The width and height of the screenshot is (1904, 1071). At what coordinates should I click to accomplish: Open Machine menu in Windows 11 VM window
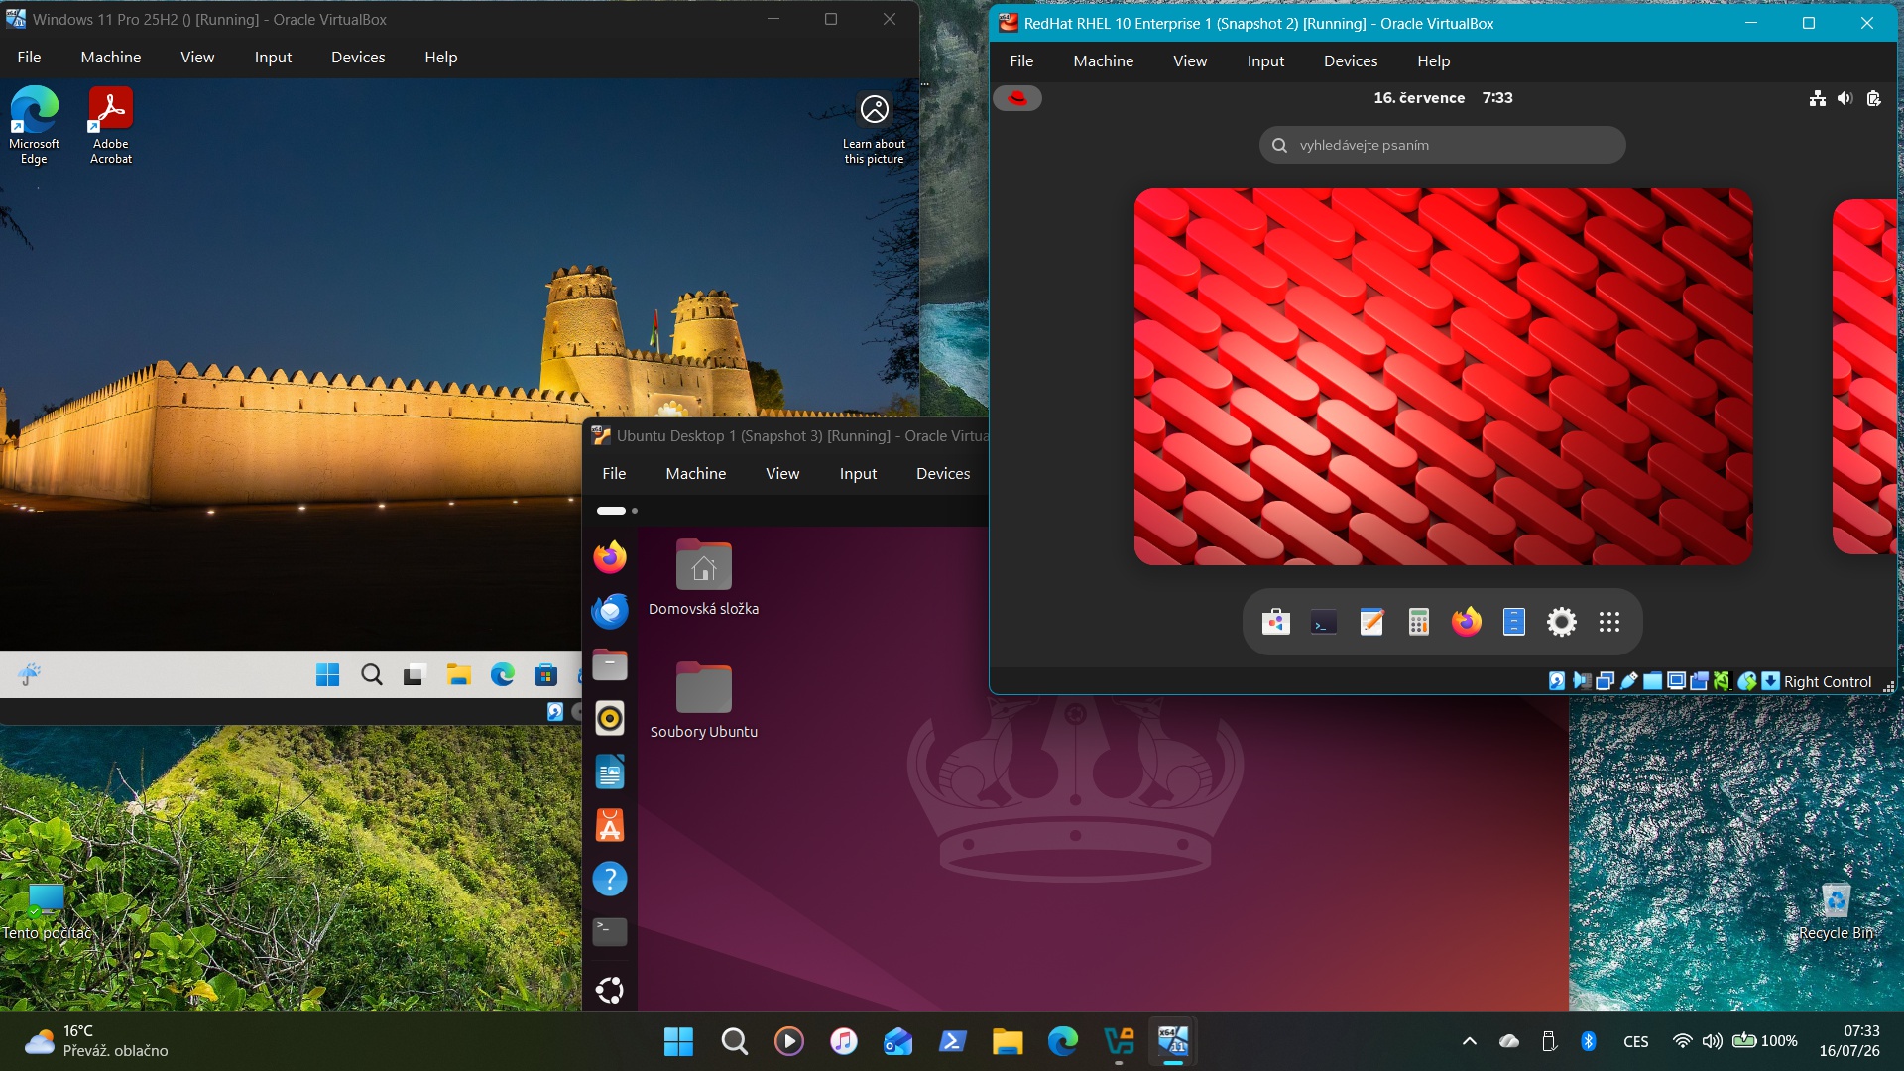click(x=111, y=58)
